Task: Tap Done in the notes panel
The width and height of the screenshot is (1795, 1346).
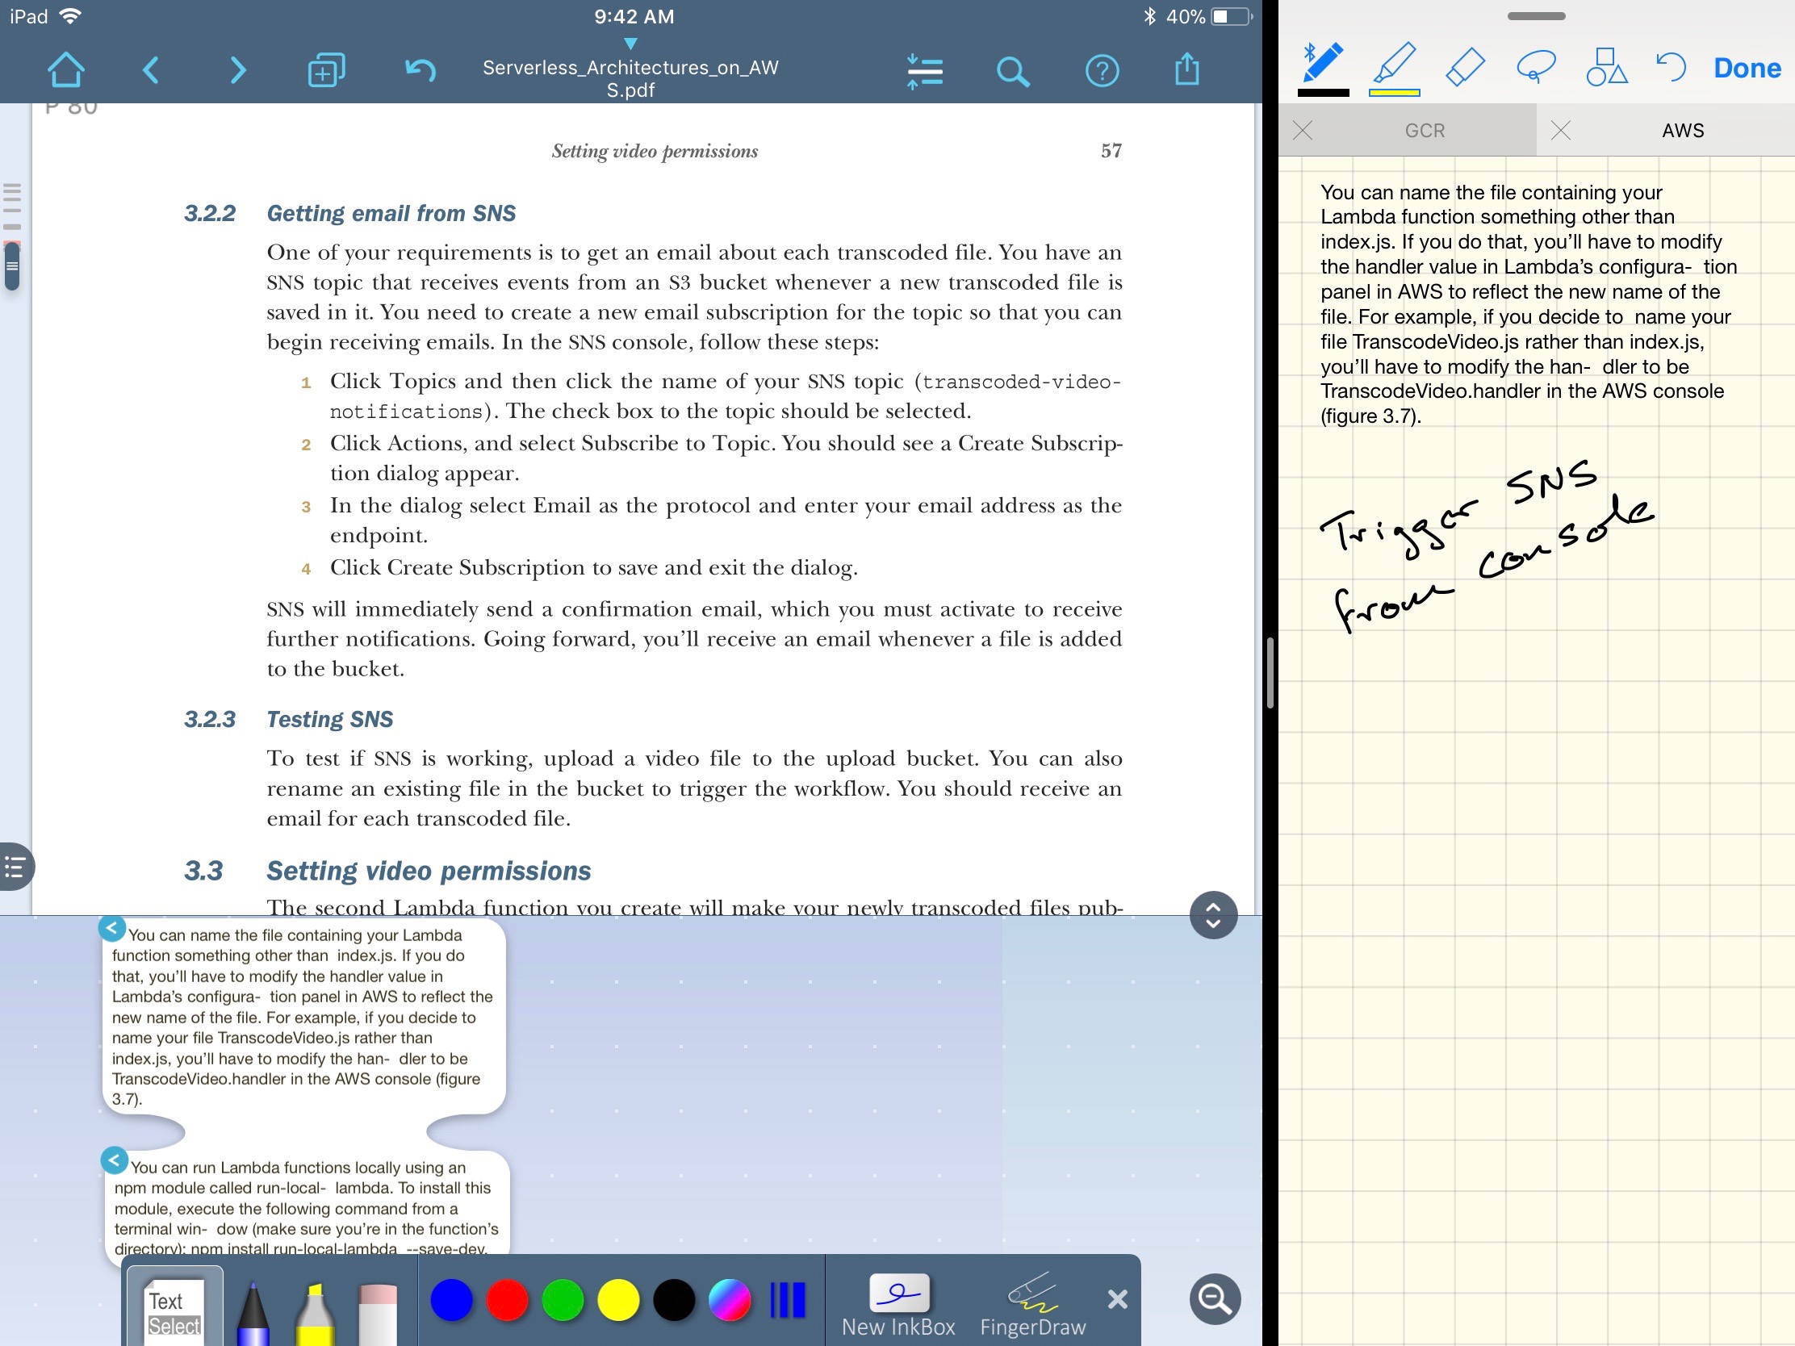Action: coord(1747,68)
